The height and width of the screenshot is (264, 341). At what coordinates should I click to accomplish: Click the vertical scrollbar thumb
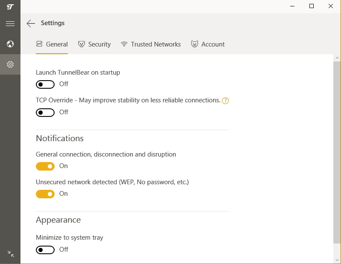click(337, 151)
